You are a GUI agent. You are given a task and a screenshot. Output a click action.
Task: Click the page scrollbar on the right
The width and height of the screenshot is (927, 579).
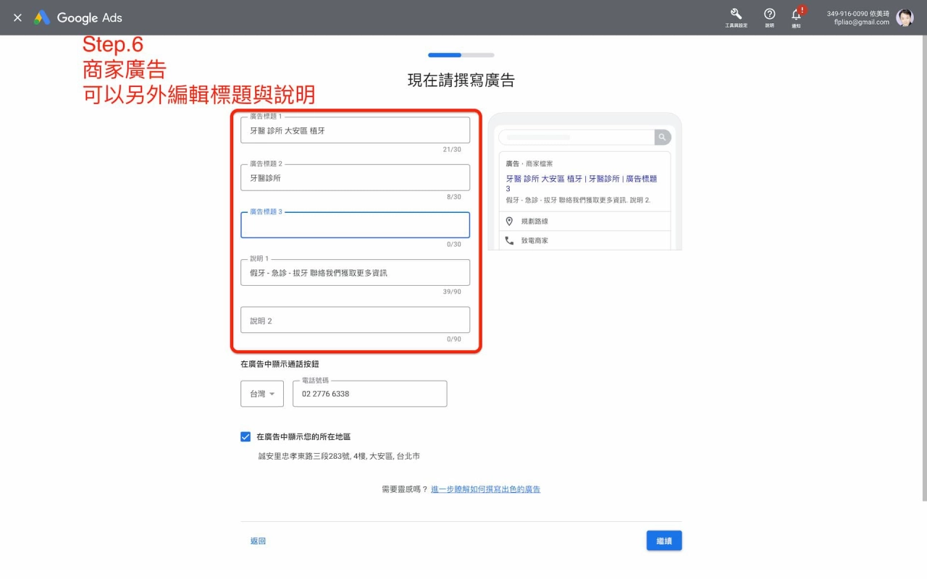(x=924, y=268)
